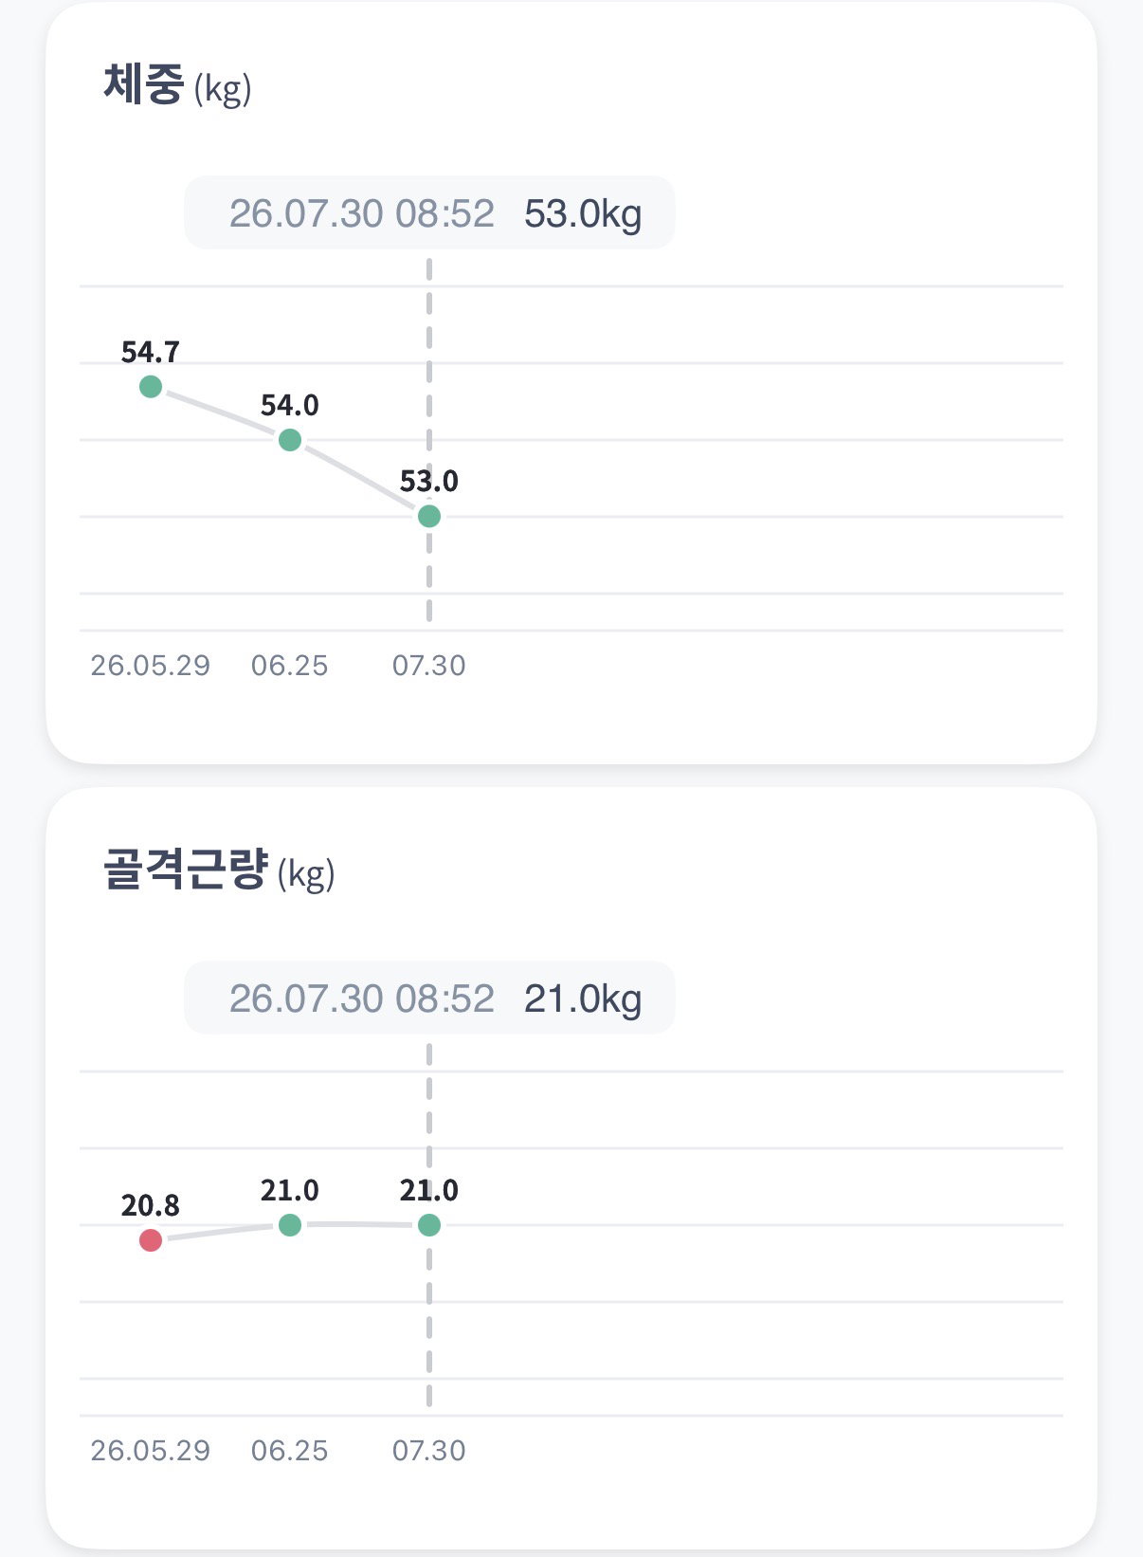The height and width of the screenshot is (1557, 1143).
Task: Select the 54.7 weight data point
Action: (x=151, y=387)
